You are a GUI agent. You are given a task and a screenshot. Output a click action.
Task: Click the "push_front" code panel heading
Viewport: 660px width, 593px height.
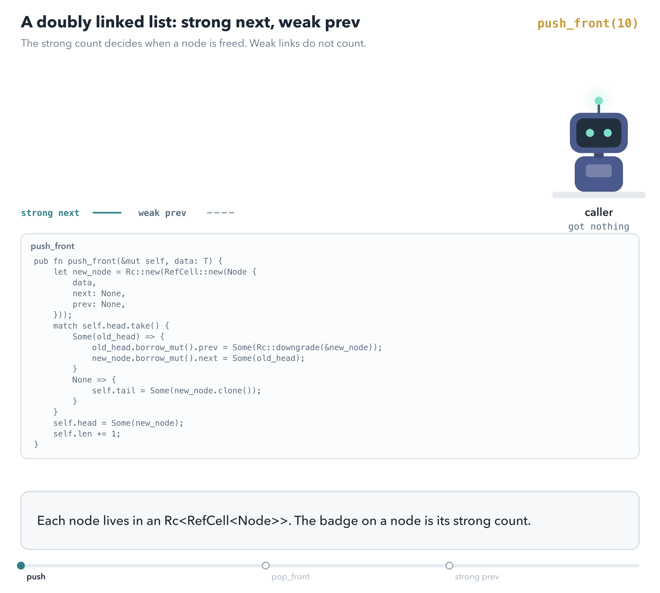[53, 246]
